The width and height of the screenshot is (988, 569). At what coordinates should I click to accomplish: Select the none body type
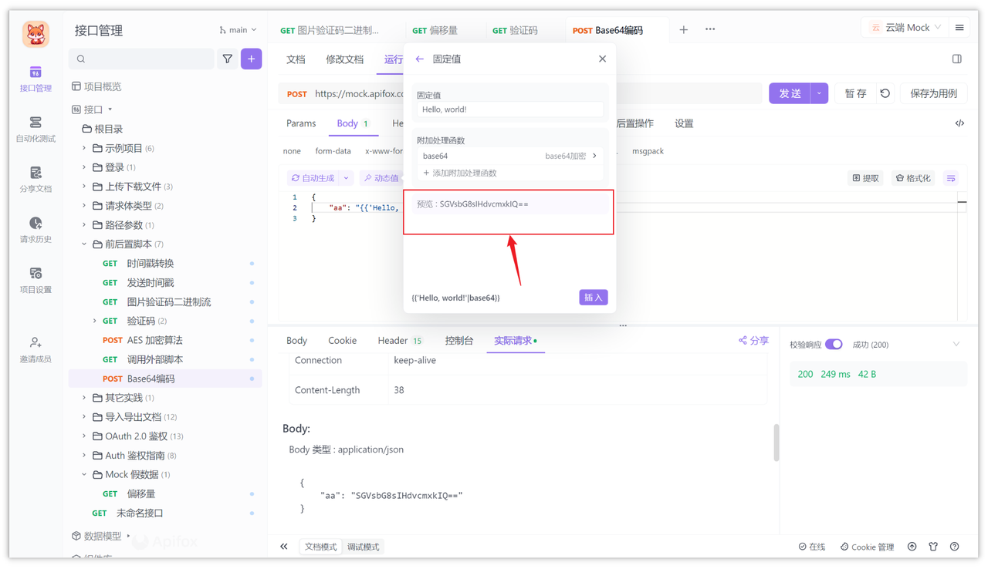292,151
